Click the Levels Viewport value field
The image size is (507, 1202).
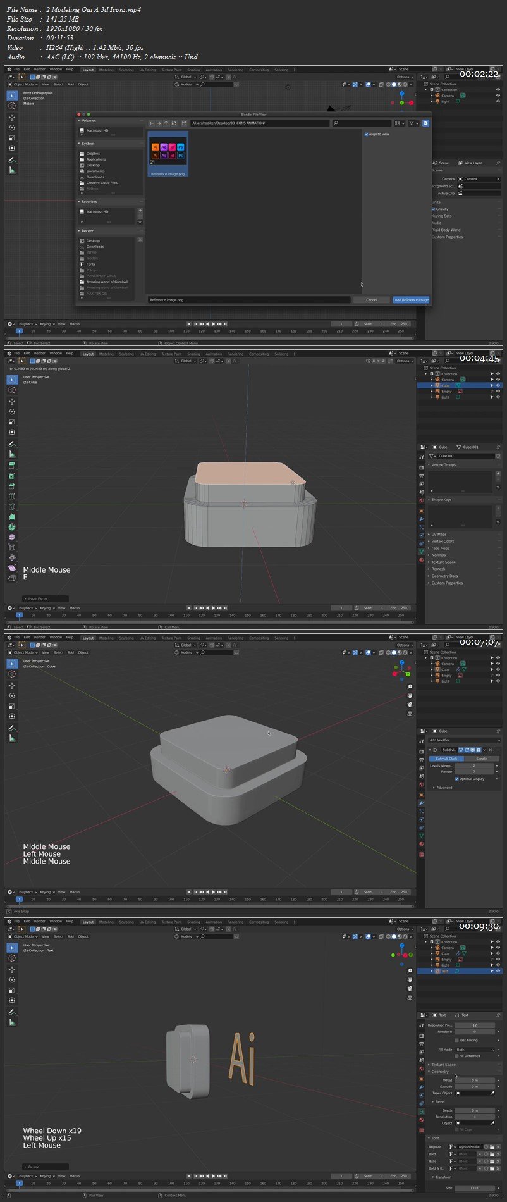coord(475,765)
